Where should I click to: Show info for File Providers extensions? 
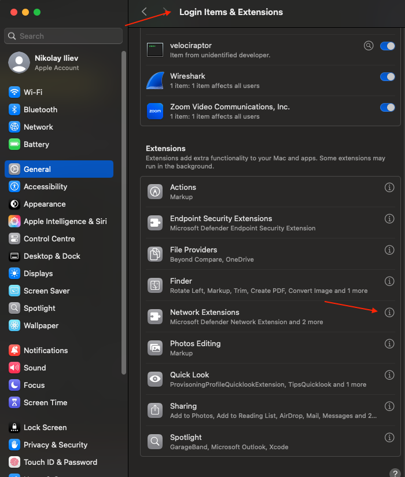click(389, 250)
